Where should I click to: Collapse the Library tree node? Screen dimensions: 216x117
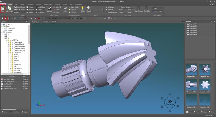pos(2,26)
